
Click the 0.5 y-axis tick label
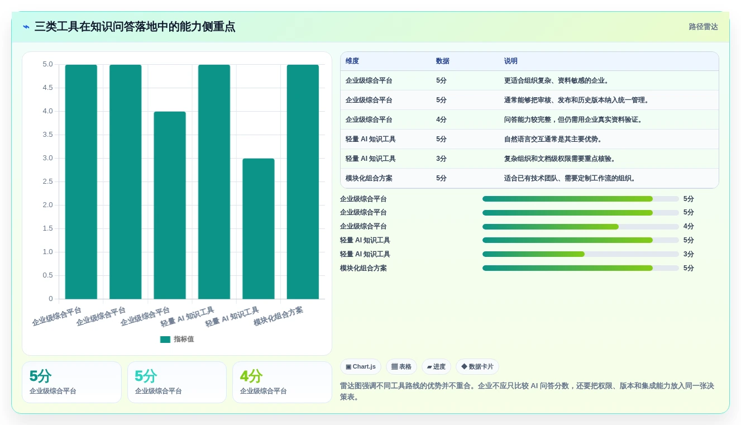click(x=48, y=275)
